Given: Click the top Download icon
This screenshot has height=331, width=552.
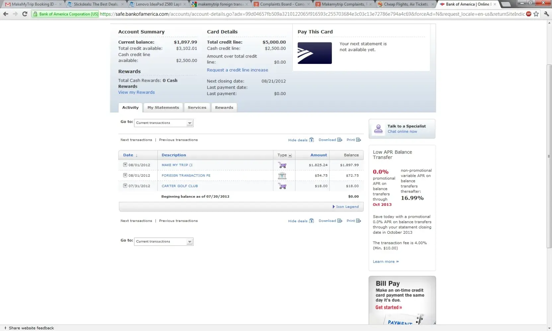Looking at the screenshot, I should click(x=340, y=140).
